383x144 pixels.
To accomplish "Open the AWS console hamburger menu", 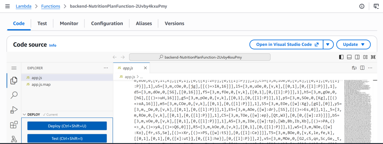I will tap(7, 6).
